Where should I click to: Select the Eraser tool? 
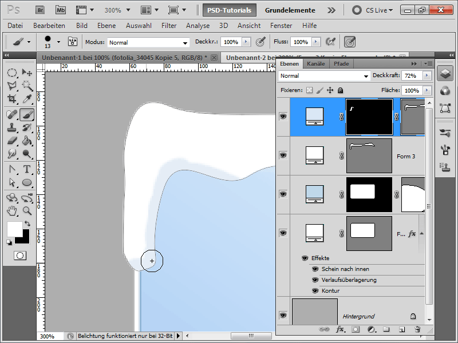tap(12, 141)
